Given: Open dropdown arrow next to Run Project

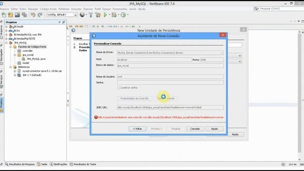Looking at the screenshot, I should click(x=109, y=15).
